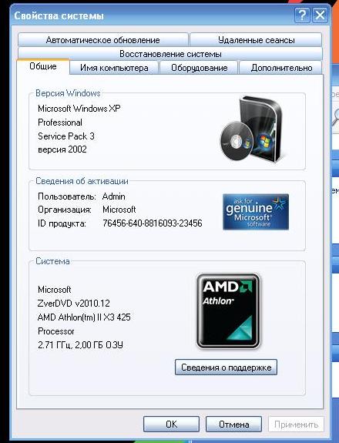Viewport: 339px width, 443px height.
Task: Click the Отмена button
Action: (233, 424)
